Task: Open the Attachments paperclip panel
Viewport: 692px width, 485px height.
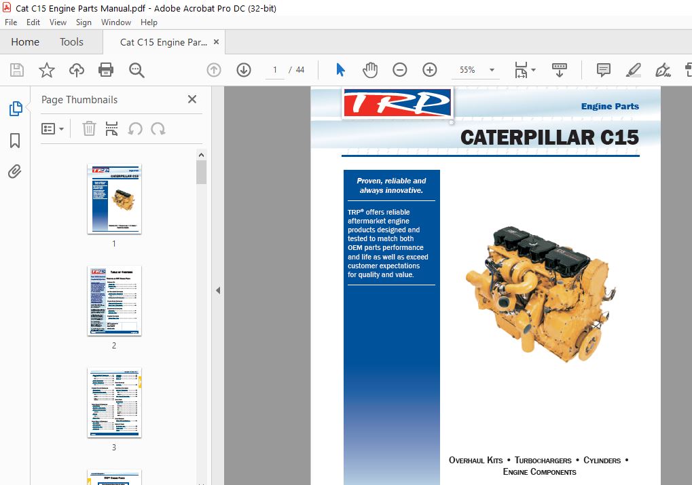Action: coord(14,171)
